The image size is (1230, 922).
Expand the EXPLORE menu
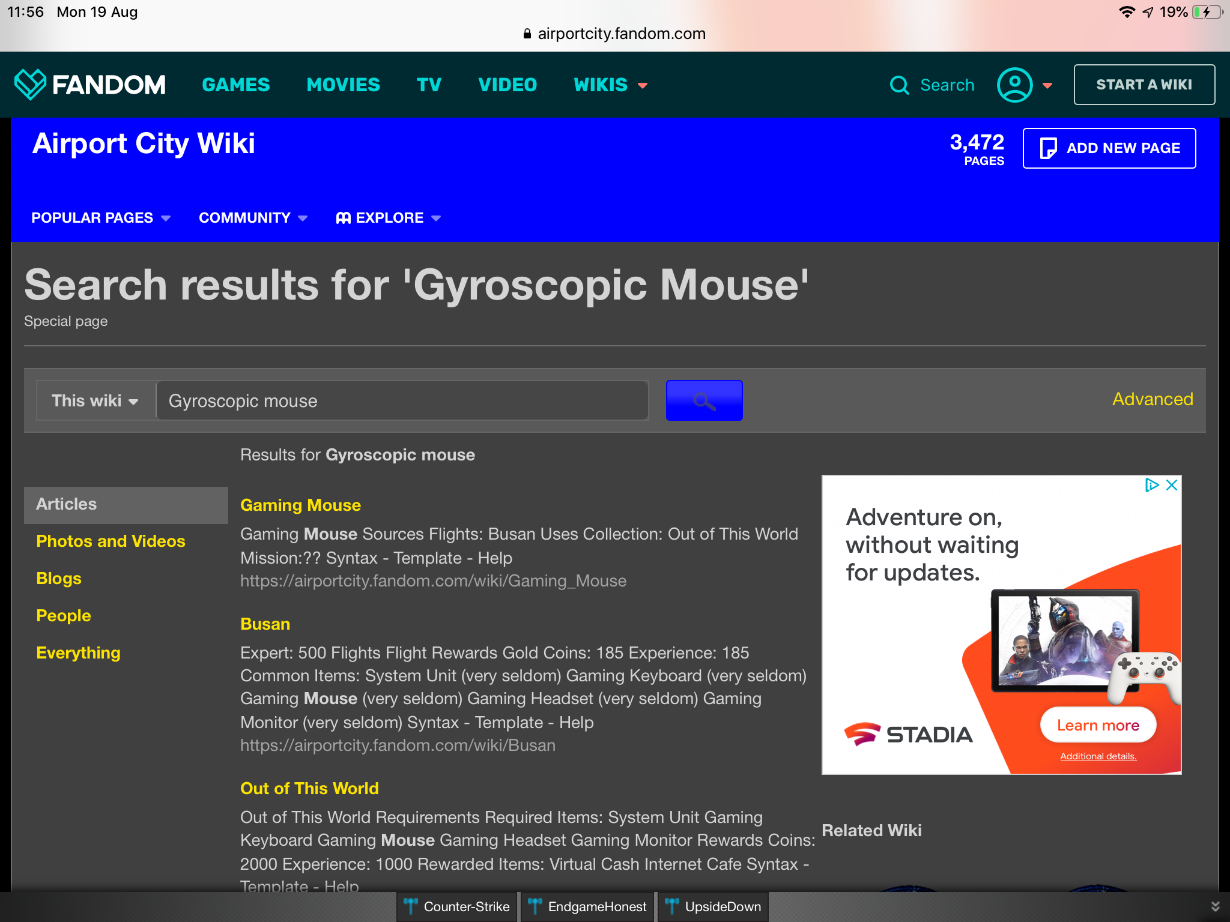point(389,218)
